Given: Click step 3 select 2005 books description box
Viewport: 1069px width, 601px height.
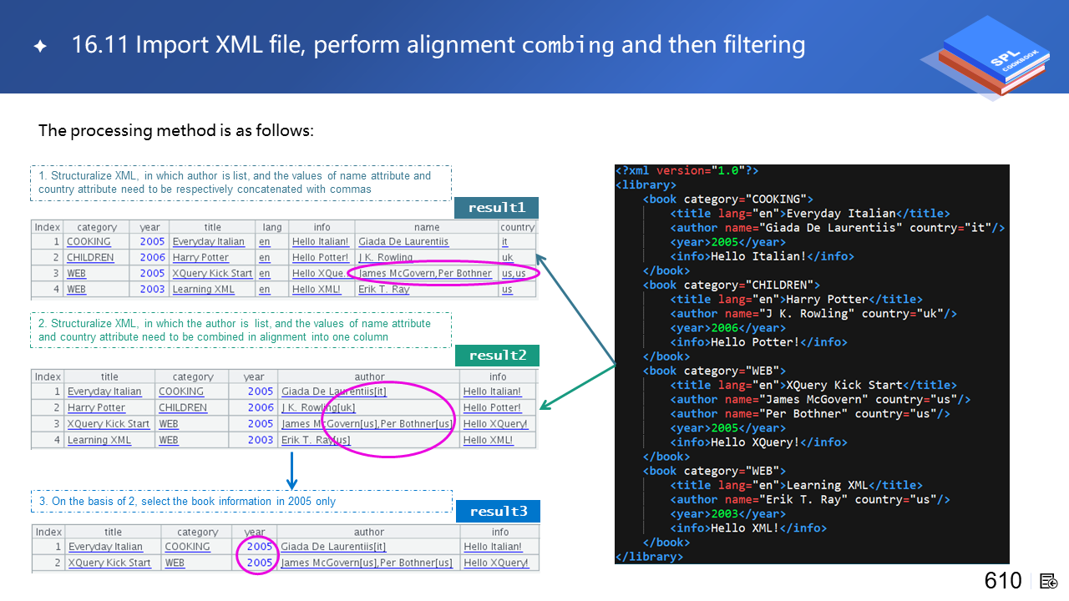Looking at the screenshot, I should click(241, 501).
